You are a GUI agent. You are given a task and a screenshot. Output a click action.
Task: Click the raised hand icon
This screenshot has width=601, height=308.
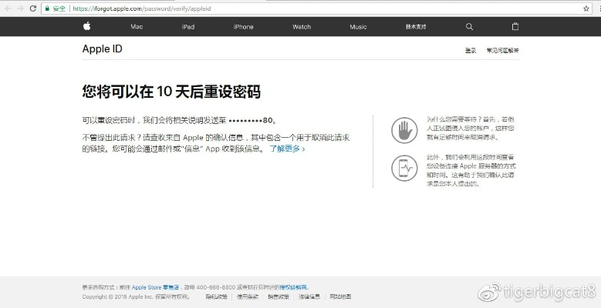pos(404,130)
